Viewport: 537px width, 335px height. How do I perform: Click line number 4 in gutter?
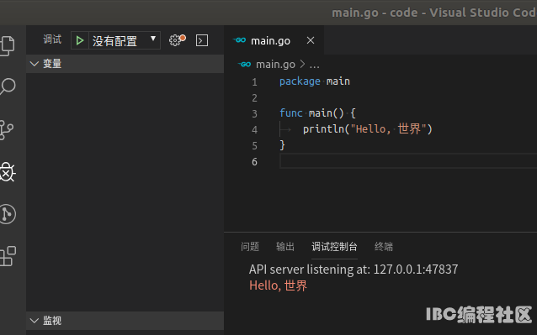click(x=254, y=130)
